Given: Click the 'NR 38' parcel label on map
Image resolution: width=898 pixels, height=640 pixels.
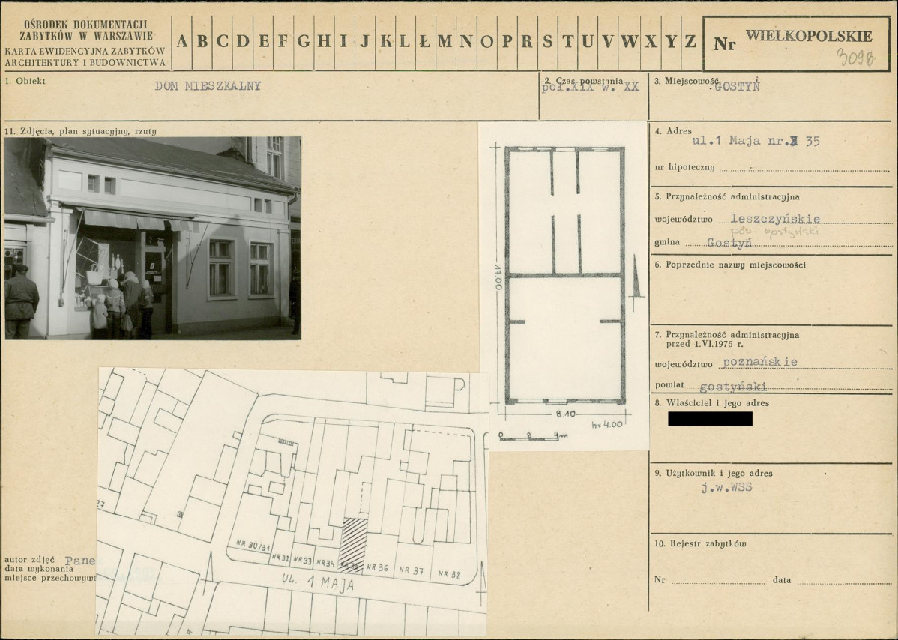Looking at the screenshot, I should [x=450, y=573].
